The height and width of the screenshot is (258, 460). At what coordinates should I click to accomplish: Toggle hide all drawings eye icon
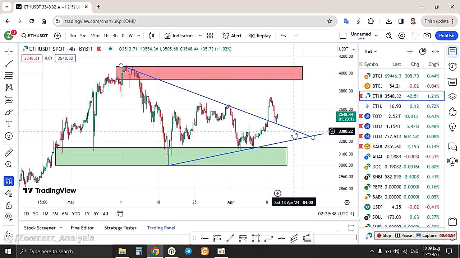(9, 216)
